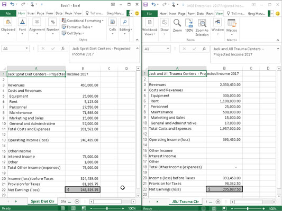The width and height of the screenshot is (282, 211).
Task: Open Workbook Views in right window
Action: [x=150, y=27]
